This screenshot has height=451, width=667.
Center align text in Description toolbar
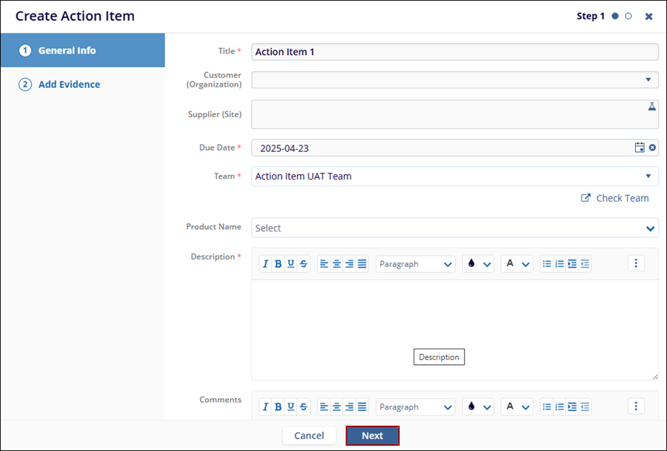[x=336, y=263]
